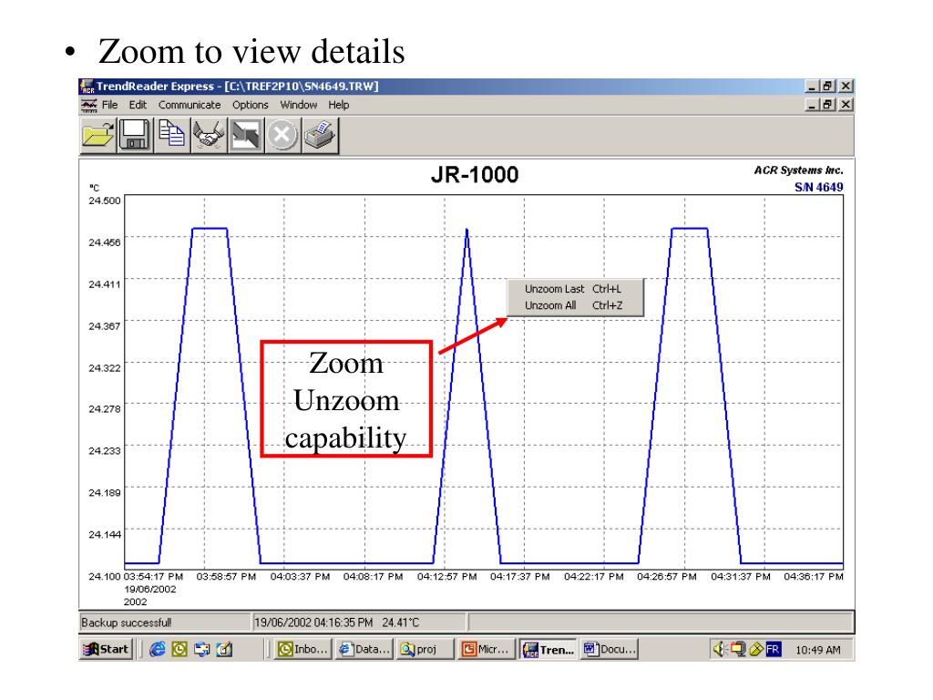Screen dimensions: 933x700
Task: Open the Edit menu
Action: (x=138, y=105)
